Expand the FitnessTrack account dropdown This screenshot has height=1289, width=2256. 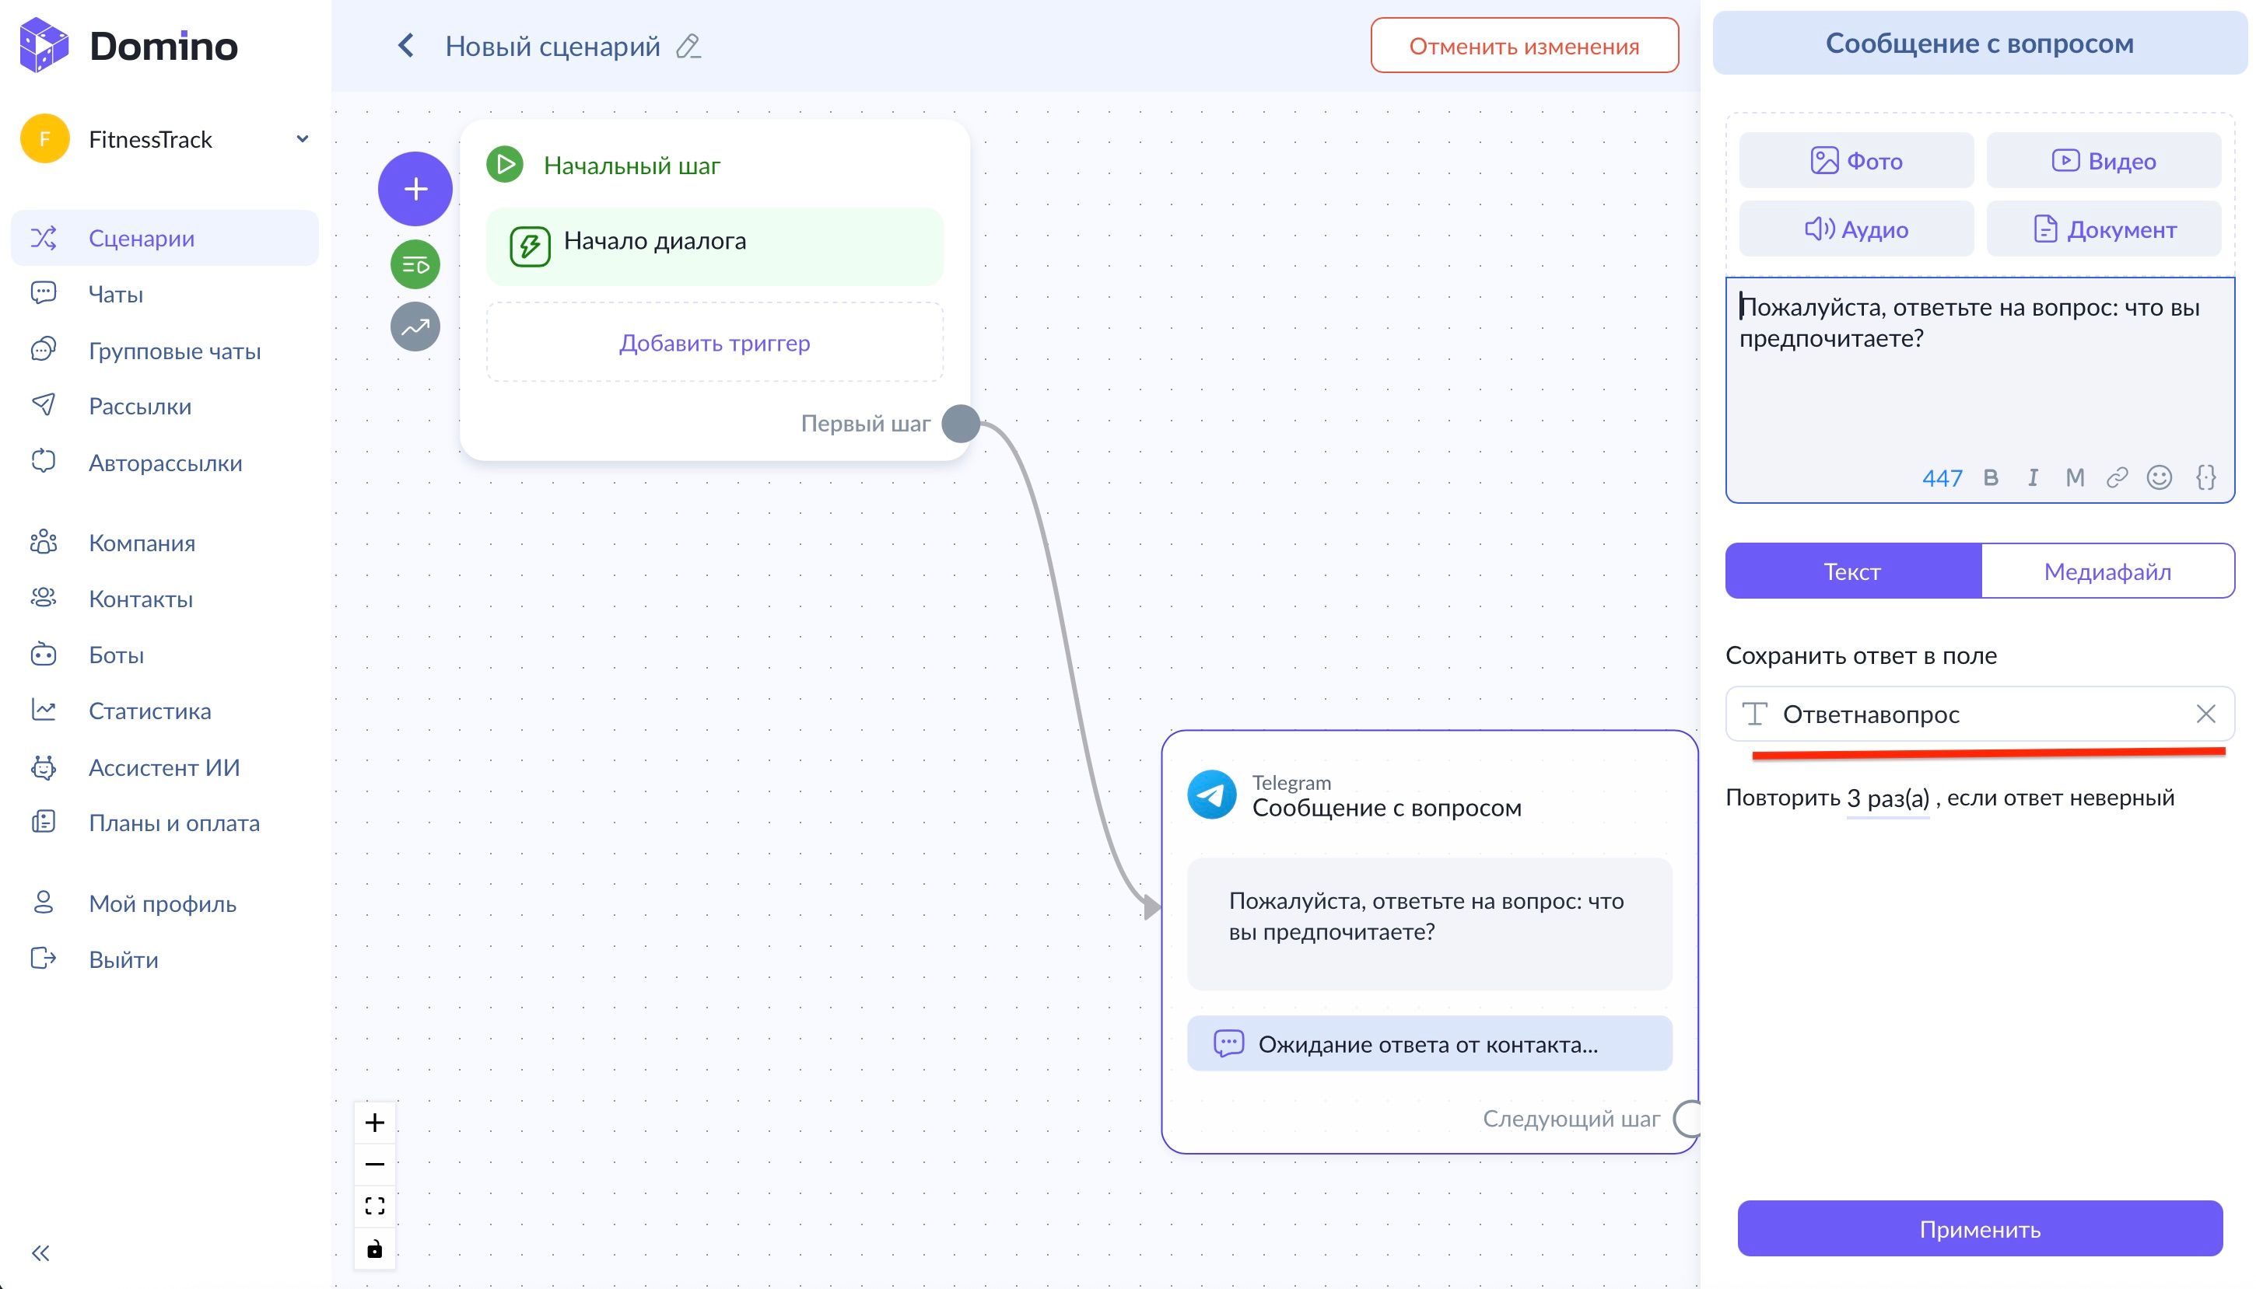[302, 139]
